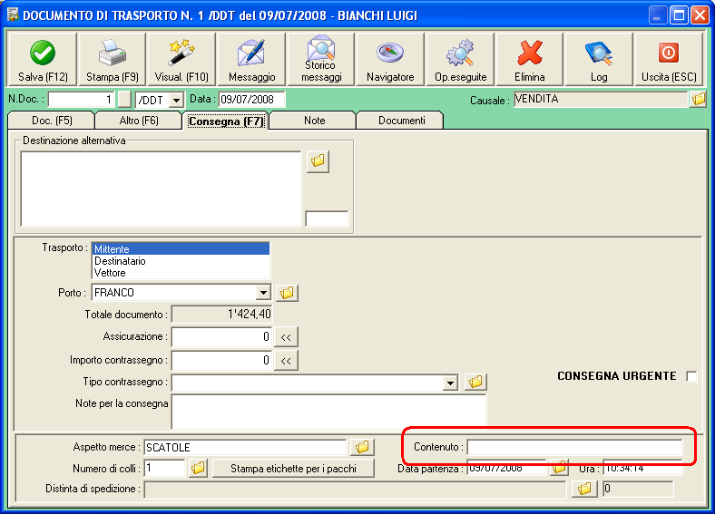Click the Note per la consegna box
715x514 pixels.
[328, 412]
